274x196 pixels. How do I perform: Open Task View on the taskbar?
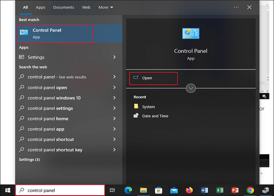[112, 190]
